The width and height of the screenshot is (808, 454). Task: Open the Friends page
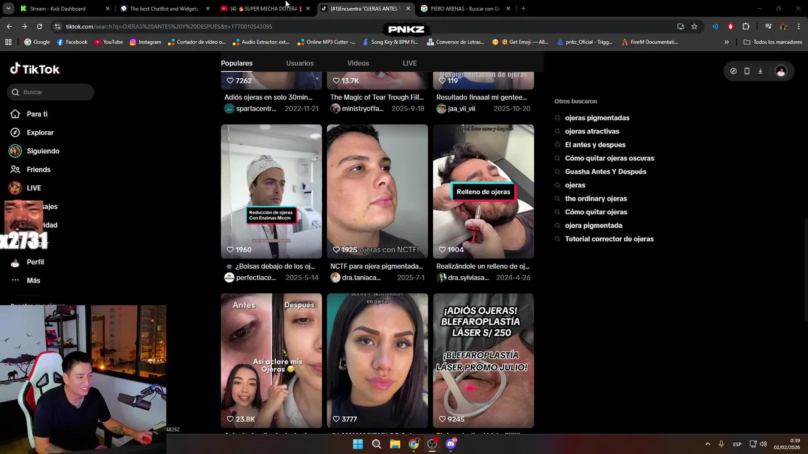(30, 170)
